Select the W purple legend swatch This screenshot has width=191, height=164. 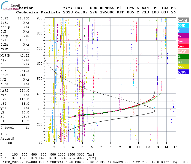coord(183,36)
